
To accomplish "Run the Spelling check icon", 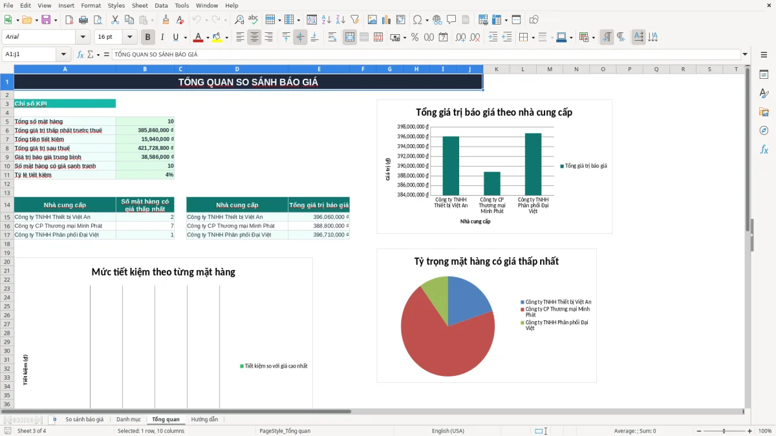I will [253, 20].
